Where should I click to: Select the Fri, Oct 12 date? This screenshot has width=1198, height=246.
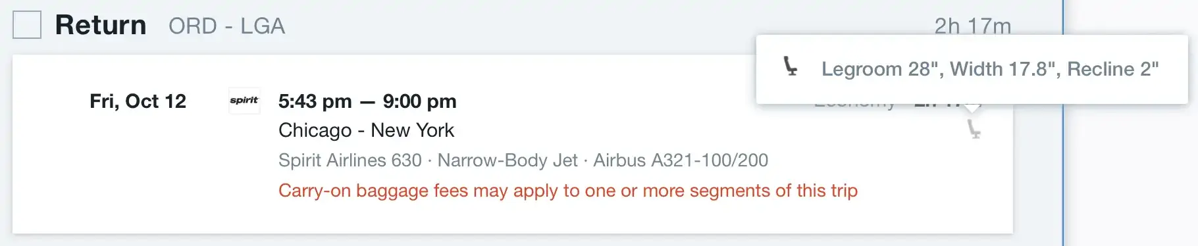click(138, 101)
